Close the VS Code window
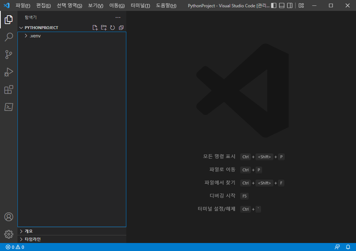356x251 pixels. click(x=348, y=5)
